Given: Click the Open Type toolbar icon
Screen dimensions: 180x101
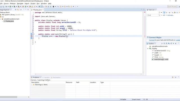Looking at the screenshot, I should pos(30,6).
